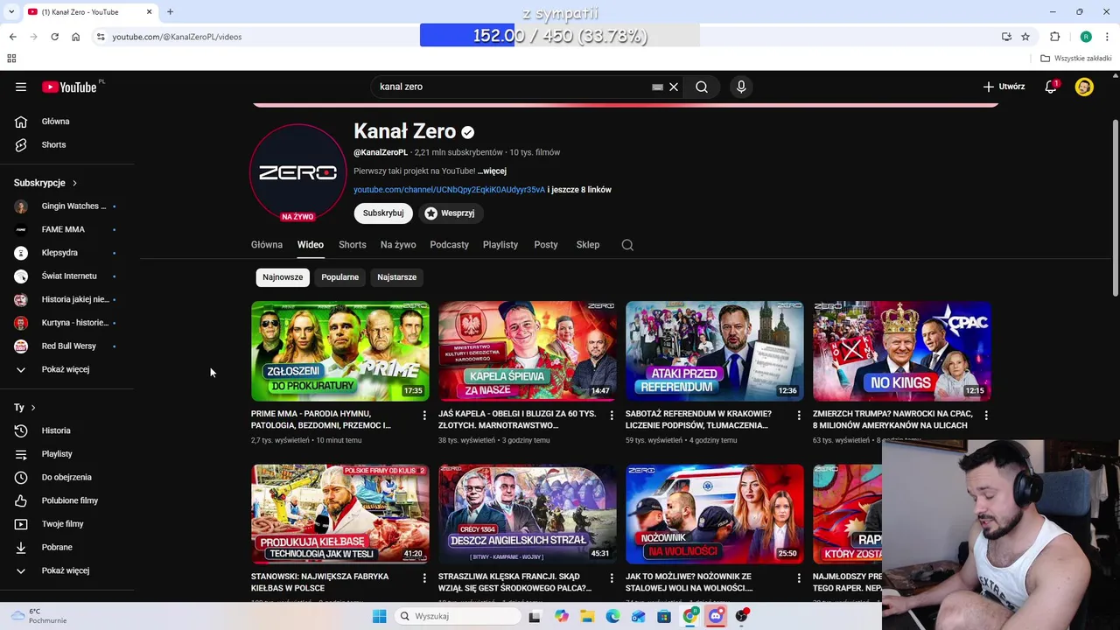Open the Zmierzch Trumpa video title
The width and height of the screenshot is (1120, 630).
tap(892, 419)
